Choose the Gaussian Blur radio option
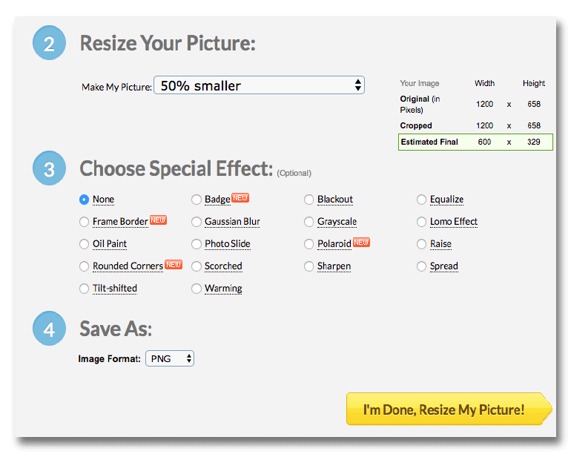This screenshot has width=571, height=460. [x=197, y=222]
